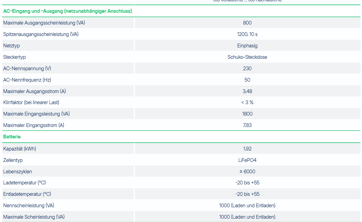Click the 'LiFePO4' cell type value

click(247, 160)
